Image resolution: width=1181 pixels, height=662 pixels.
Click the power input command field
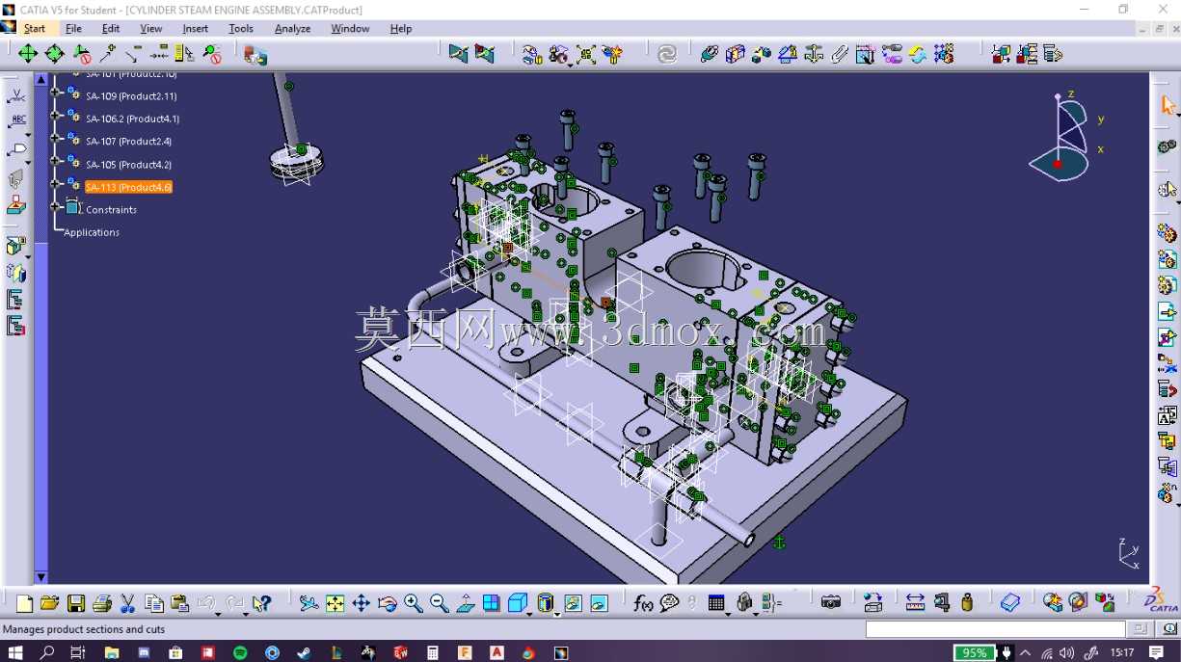995,629
